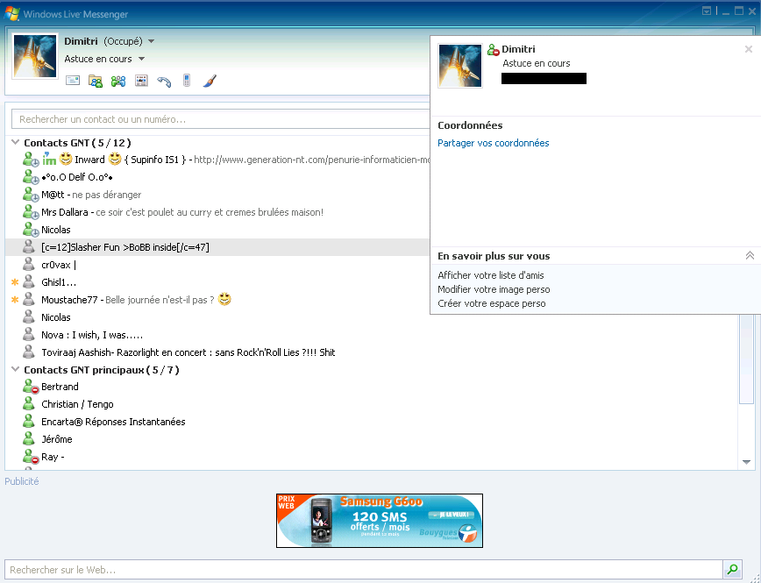Viewport: 761px width, 583px height.
Task: Select the Slasher Fun contact row
Action: point(217,247)
